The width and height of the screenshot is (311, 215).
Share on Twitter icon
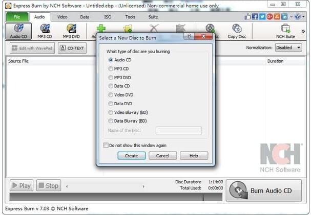pos(262,17)
